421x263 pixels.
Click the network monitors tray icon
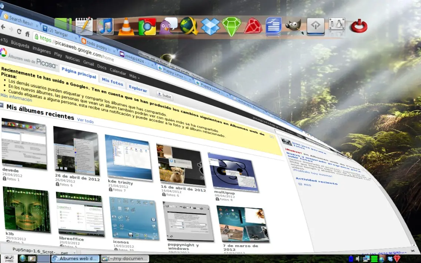pyautogui.click(x=366, y=259)
